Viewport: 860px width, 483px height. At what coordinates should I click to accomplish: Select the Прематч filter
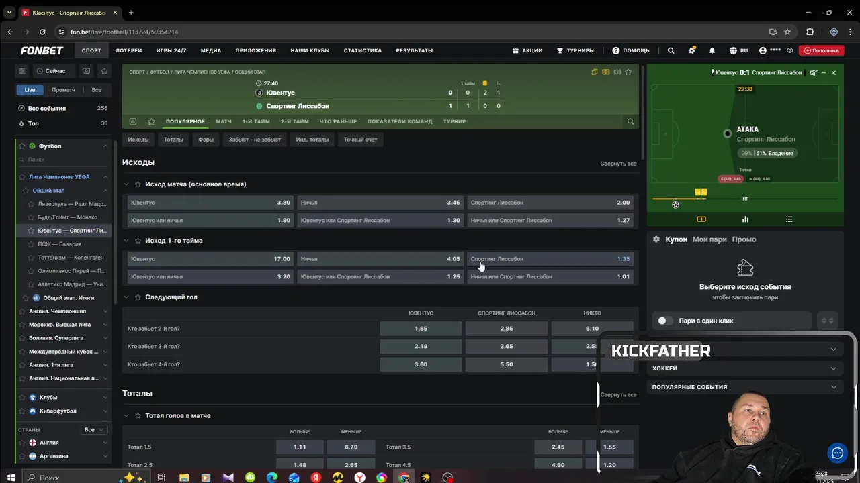(x=63, y=89)
